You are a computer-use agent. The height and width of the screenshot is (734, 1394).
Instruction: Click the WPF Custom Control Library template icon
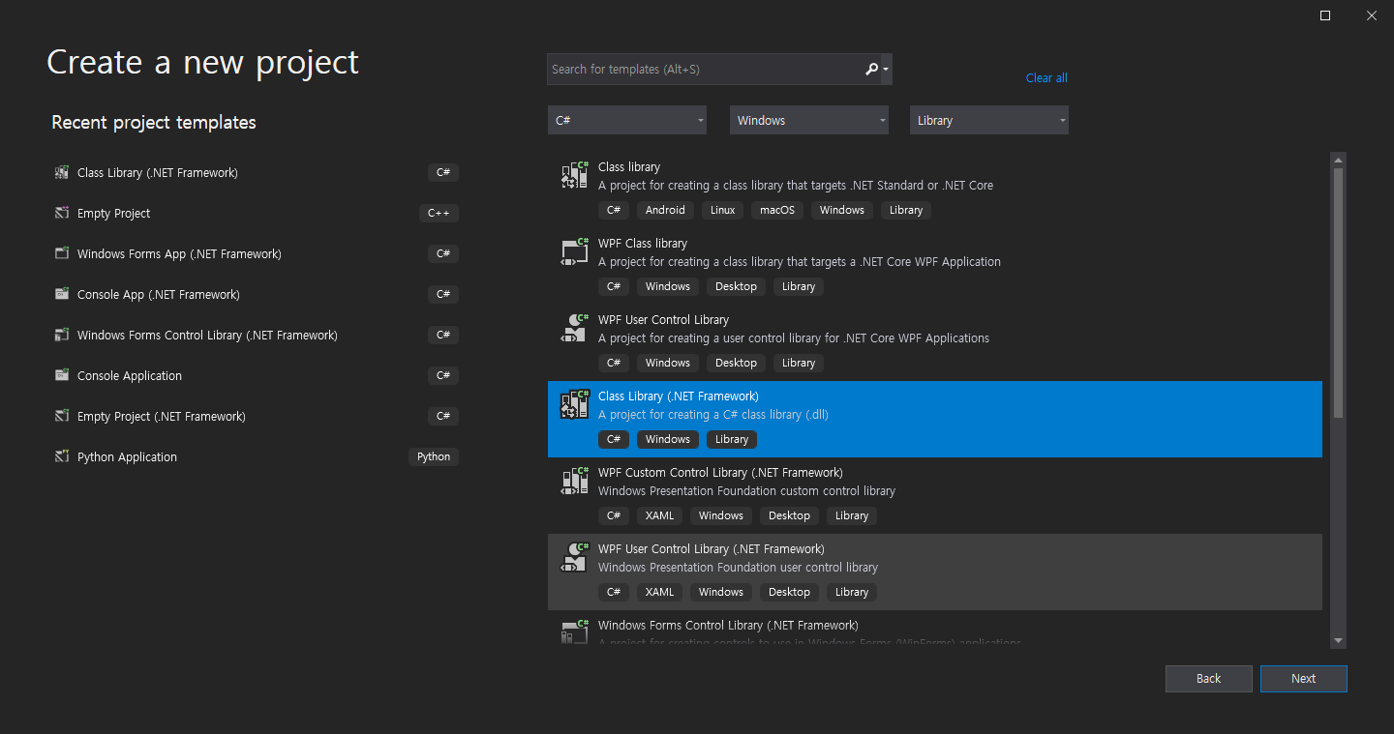coord(575,481)
